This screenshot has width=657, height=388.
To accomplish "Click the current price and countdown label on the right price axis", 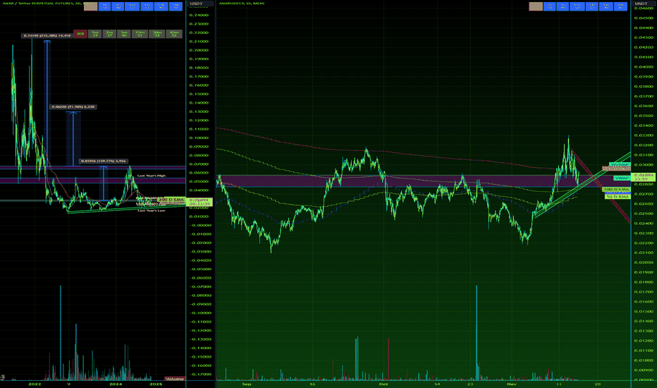I will (x=644, y=177).
